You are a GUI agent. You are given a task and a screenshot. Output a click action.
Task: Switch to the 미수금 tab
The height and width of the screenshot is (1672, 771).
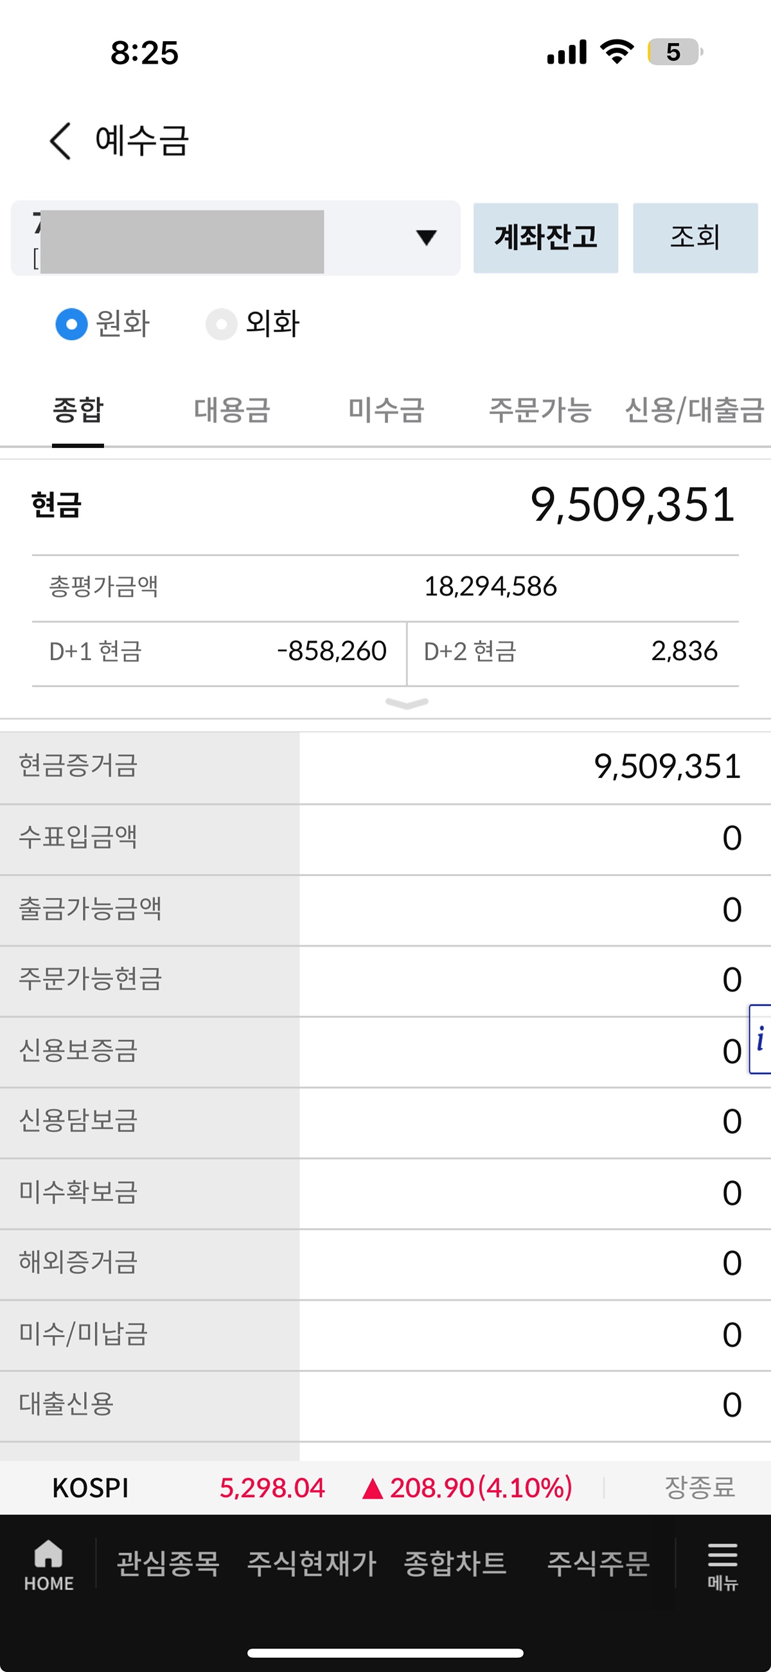coord(386,410)
